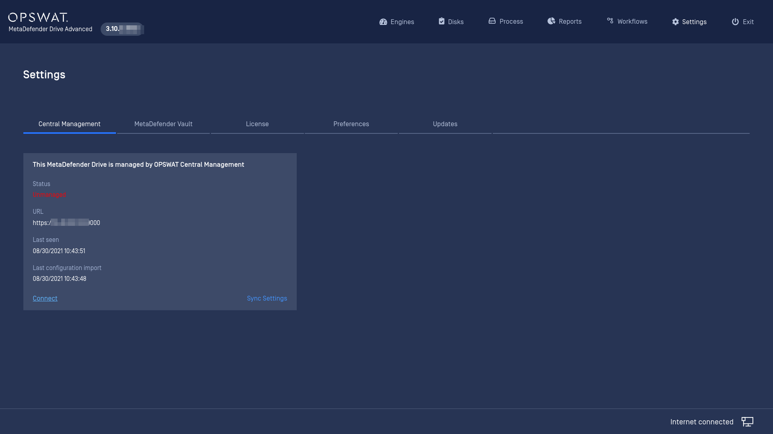Select the Central Management tab

[70, 124]
